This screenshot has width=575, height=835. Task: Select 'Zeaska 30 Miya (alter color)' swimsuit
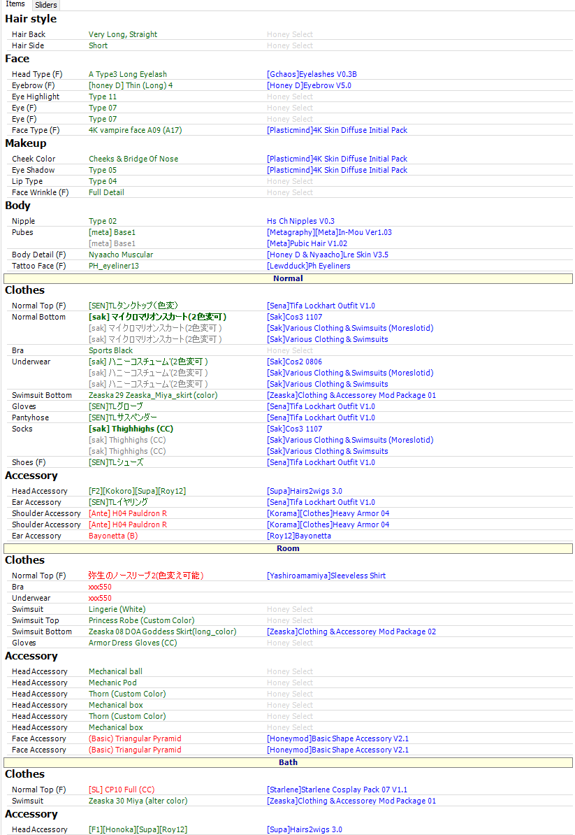(x=138, y=801)
